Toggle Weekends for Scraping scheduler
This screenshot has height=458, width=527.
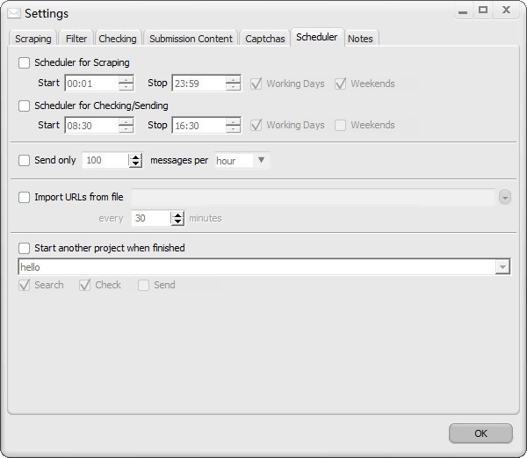pos(340,84)
